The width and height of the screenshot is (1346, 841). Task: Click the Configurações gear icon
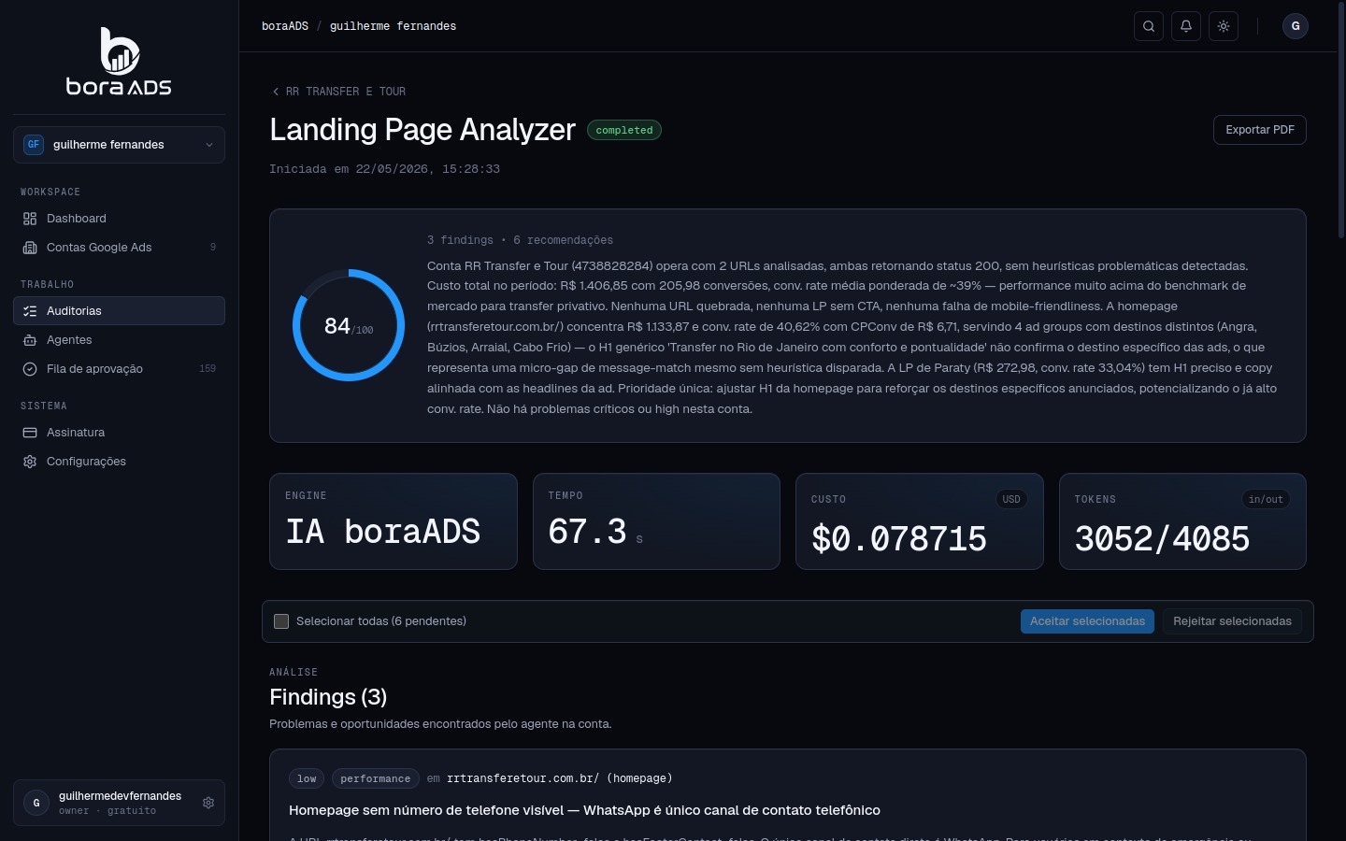coord(30,462)
